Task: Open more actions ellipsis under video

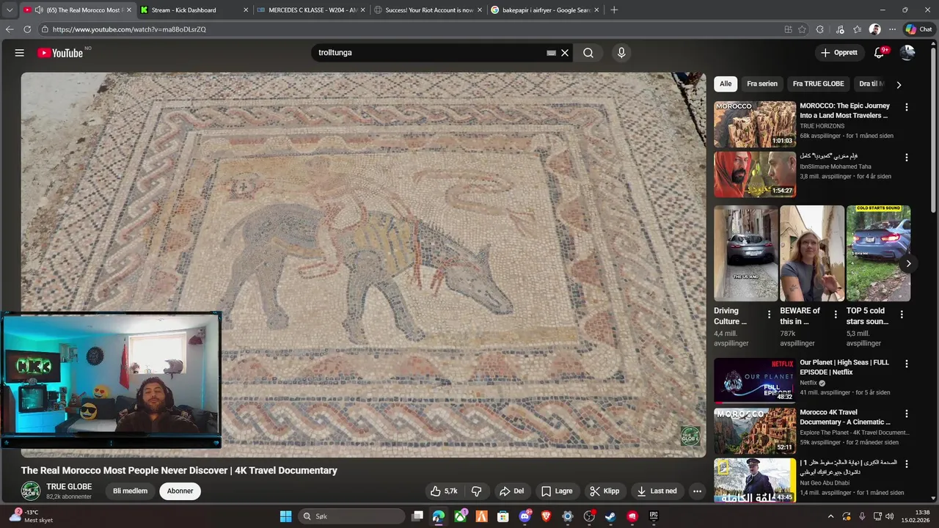Action: pos(698,491)
